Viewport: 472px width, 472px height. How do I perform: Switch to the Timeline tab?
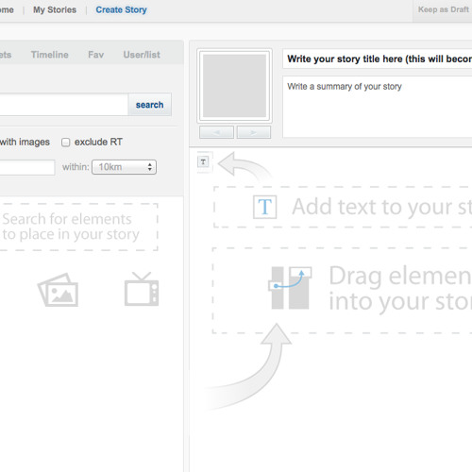50,55
